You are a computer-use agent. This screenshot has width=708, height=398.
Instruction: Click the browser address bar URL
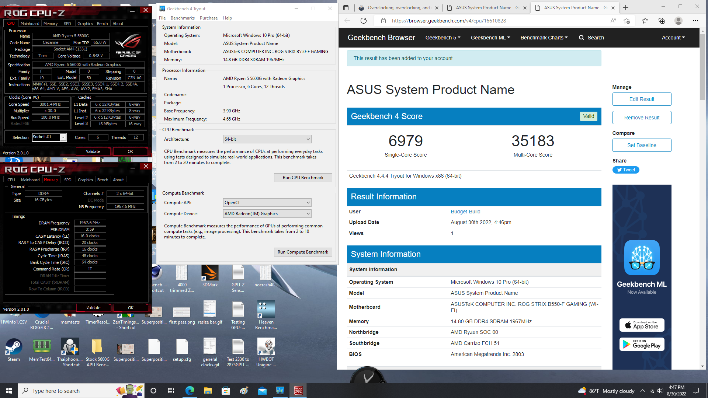tap(449, 21)
